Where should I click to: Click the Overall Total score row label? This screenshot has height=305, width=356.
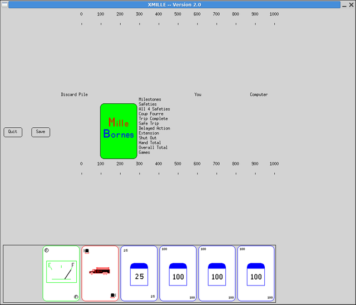(153, 147)
